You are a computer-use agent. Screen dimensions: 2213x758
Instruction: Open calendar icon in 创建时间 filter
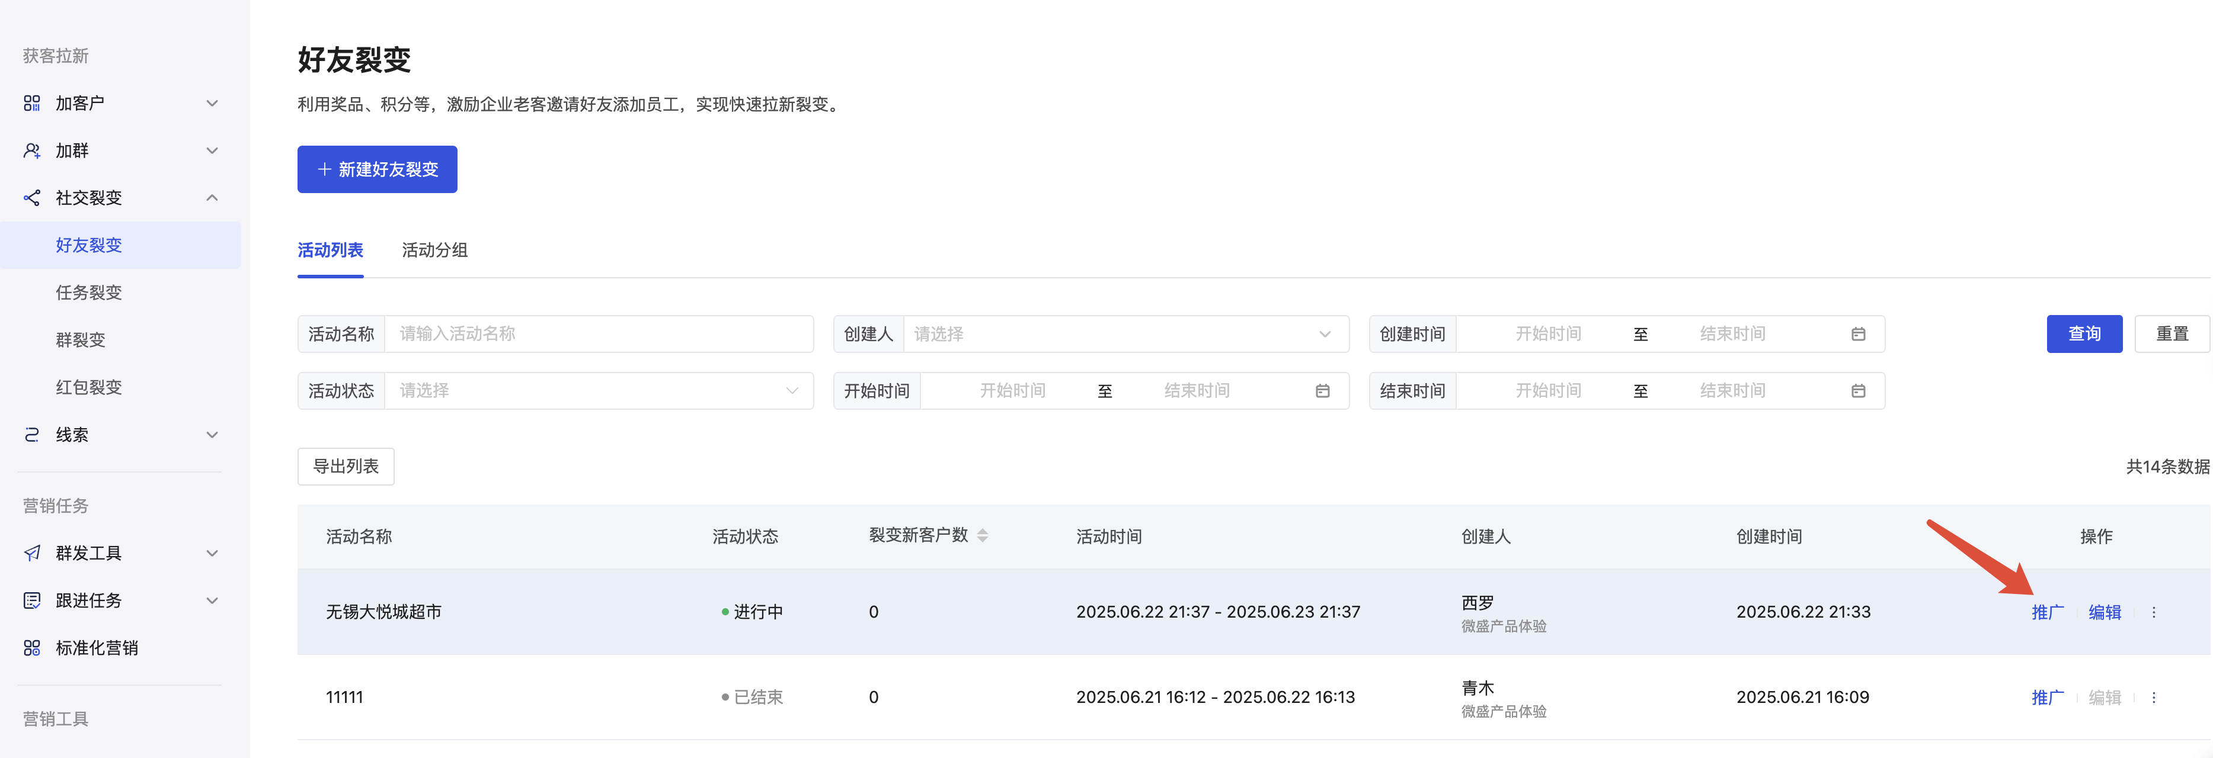(x=1858, y=334)
